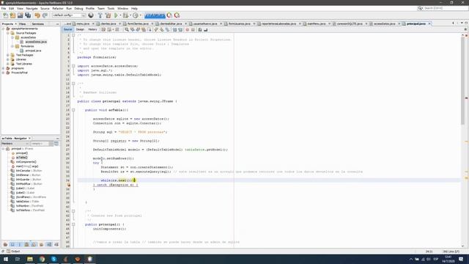This screenshot has width=469, height=264.
Task: Click the globe browser icon in toolbar
Action: [x=91, y=15]
